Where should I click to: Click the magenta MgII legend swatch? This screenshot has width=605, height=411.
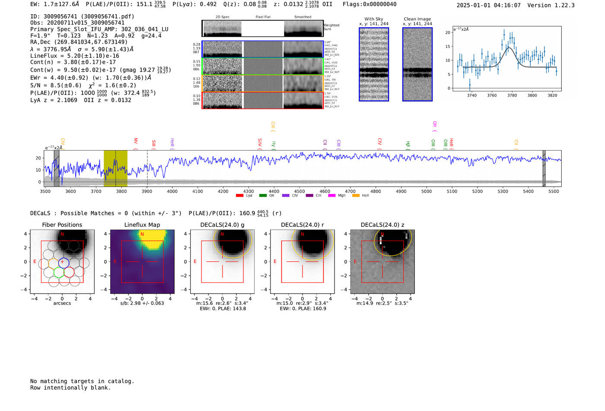coord(332,196)
